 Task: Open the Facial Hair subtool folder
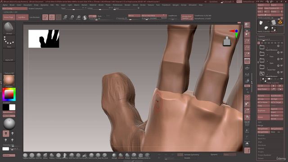pos(262,67)
